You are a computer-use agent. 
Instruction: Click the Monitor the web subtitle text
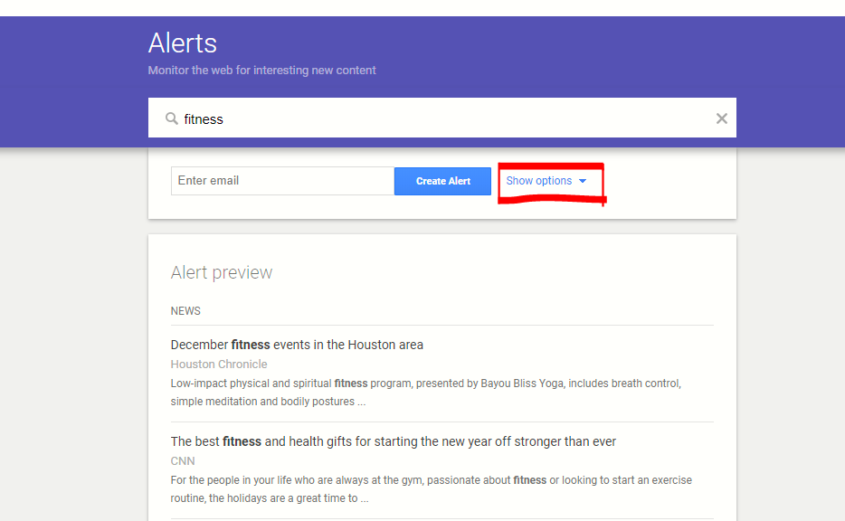pyautogui.click(x=261, y=71)
